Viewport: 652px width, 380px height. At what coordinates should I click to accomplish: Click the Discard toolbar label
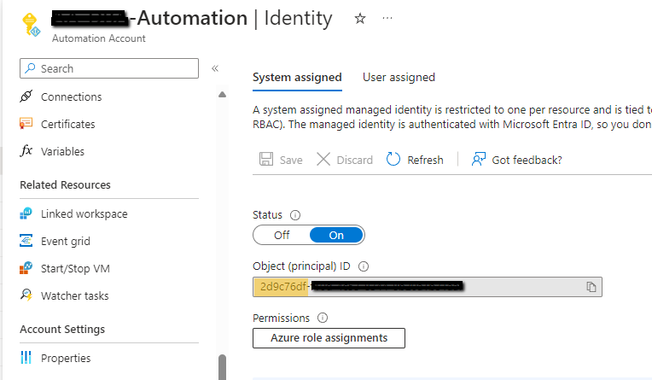coord(355,161)
